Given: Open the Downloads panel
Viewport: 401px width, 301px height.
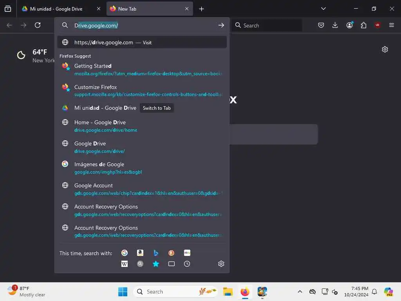Looking at the screenshot, I should [x=335, y=25].
